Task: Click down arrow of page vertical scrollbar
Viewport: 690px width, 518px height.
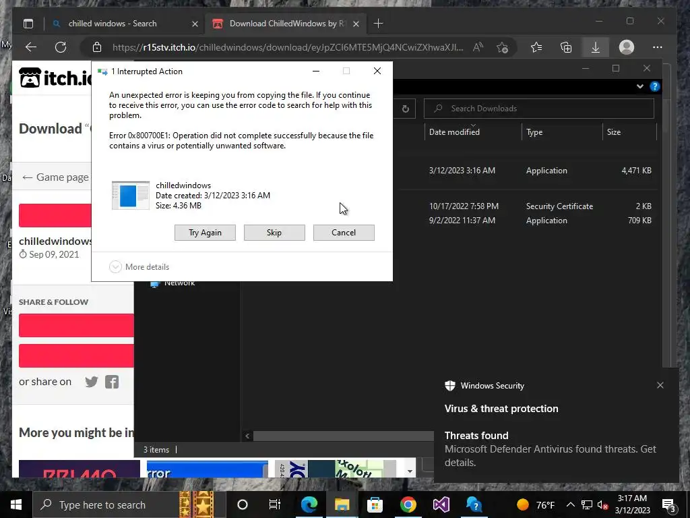Action: click(410, 471)
